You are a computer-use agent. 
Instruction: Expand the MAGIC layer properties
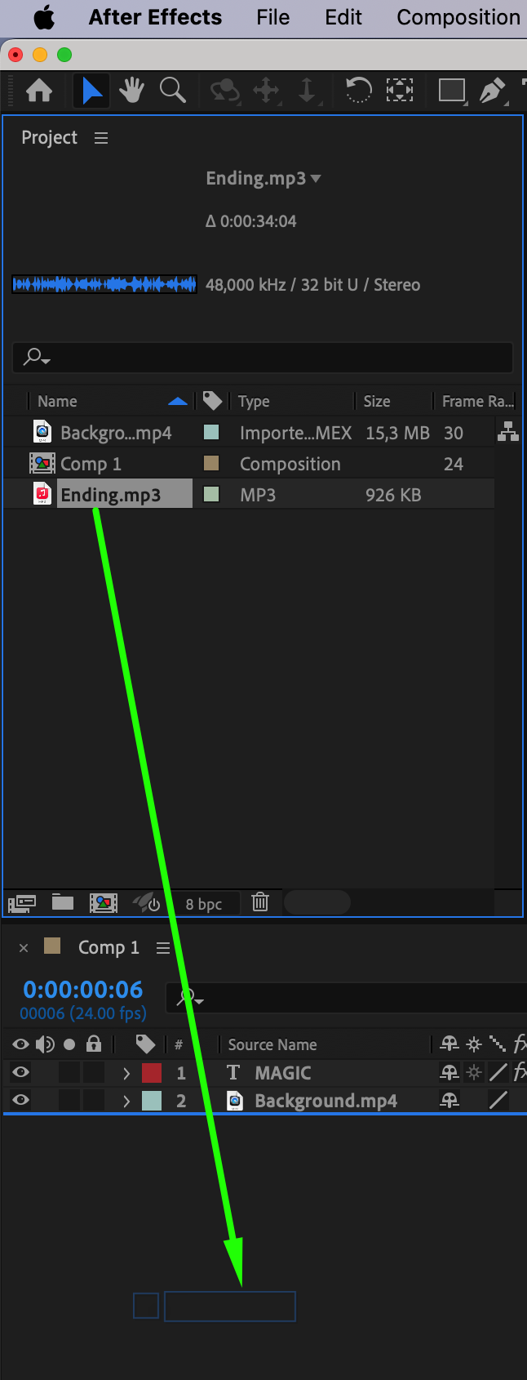point(126,1073)
